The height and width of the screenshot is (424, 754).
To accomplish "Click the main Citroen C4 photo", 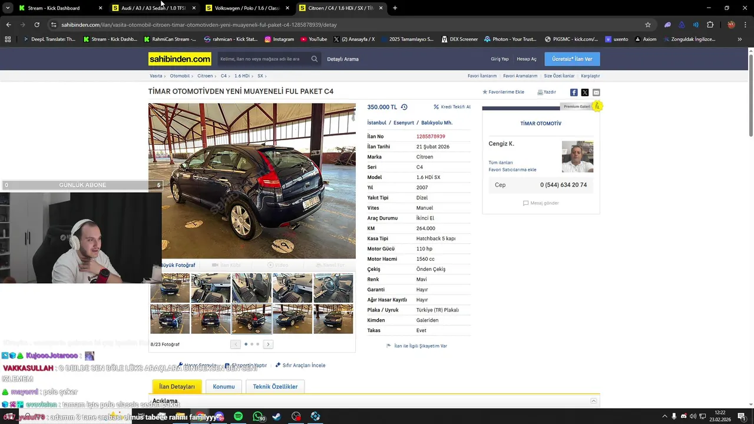I will point(252,181).
